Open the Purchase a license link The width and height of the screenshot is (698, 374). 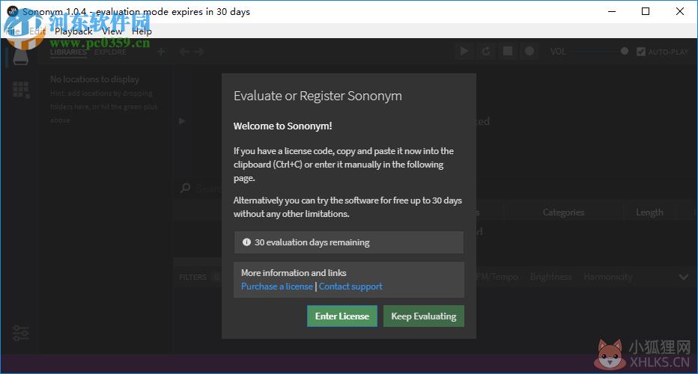(x=277, y=286)
